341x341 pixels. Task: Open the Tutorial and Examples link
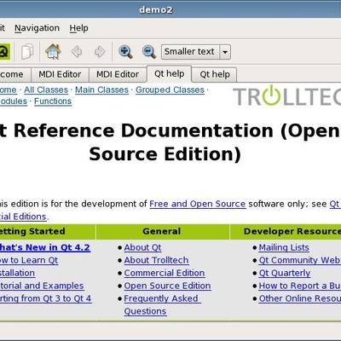pyautogui.click(x=42, y=286)
